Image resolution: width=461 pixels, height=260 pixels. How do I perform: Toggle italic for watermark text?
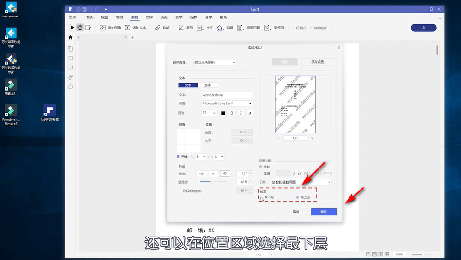(x=241, y=113)
